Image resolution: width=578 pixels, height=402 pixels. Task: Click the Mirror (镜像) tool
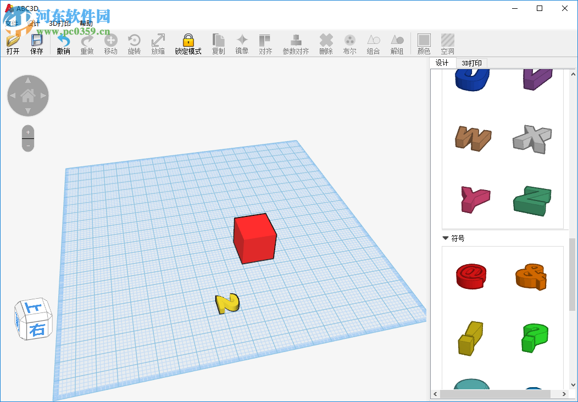[242, 44]
